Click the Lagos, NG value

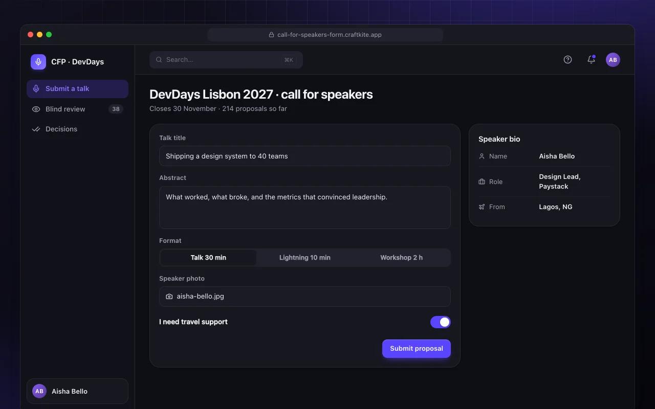click(556, 207)
